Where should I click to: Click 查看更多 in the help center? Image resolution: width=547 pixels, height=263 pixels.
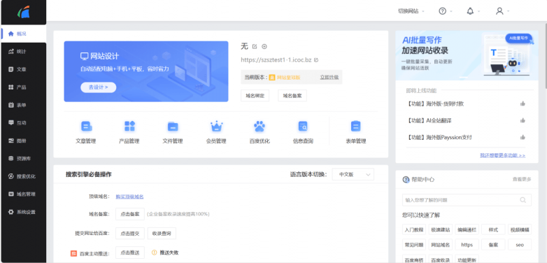coord(522,179)
